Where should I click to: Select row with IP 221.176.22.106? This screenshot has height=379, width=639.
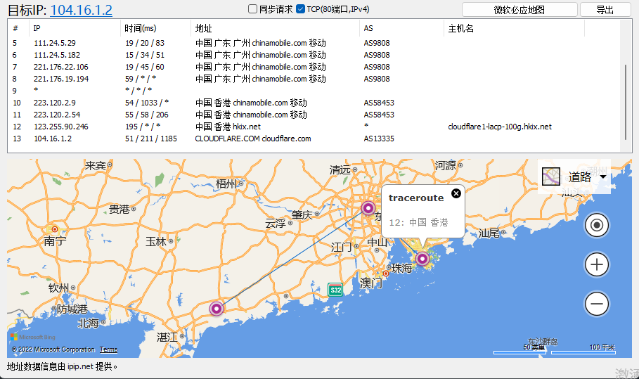pyautogui.click(x=314, y=67)
